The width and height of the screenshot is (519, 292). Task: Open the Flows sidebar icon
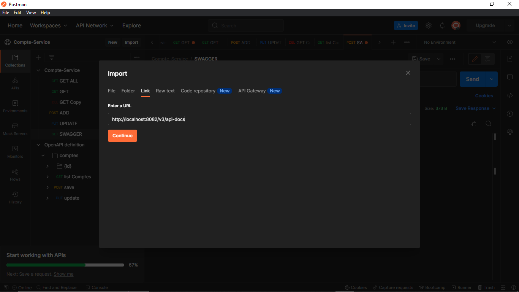click(15, 174)
